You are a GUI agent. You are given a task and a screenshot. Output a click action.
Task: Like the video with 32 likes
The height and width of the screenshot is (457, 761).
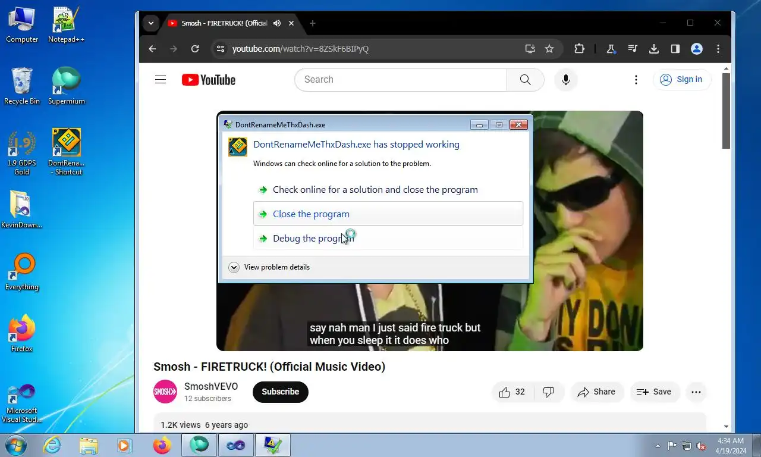[513, 392]
